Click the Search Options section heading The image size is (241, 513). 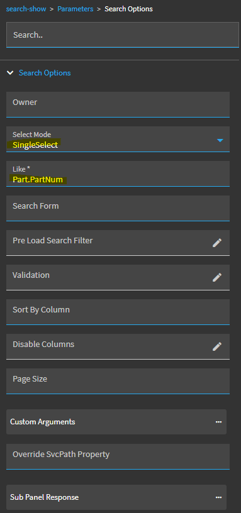45,73
